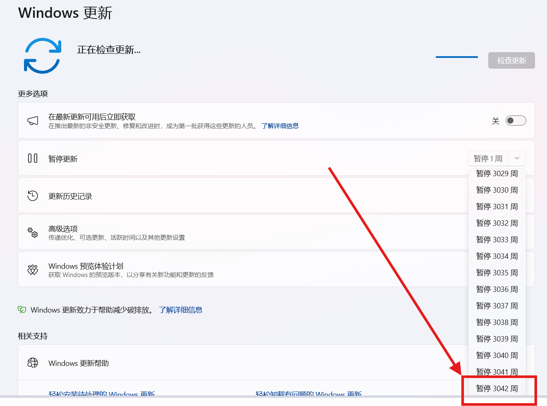Click the 正在检查更新... status text
This screenshot has height=406, width=547.
pyautogui.click(x=109, y=50)
